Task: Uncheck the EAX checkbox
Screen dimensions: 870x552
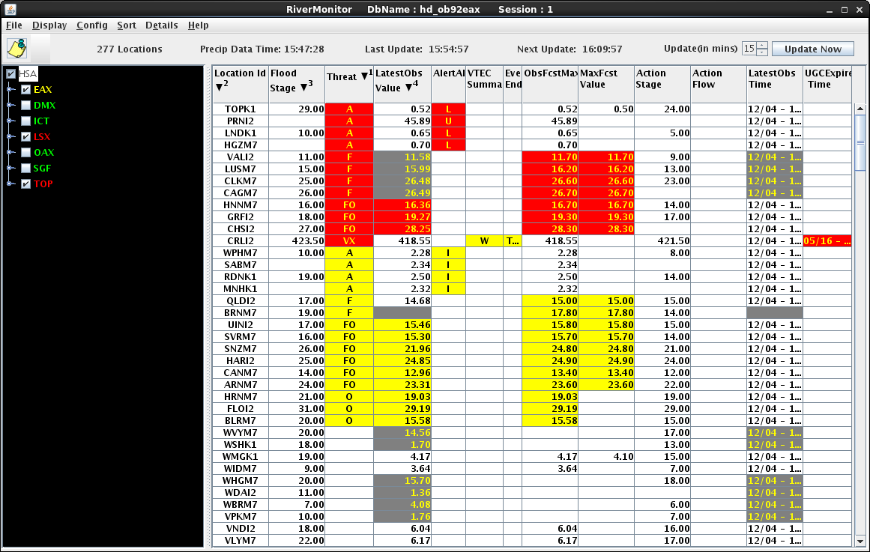Action: [25, 90]
